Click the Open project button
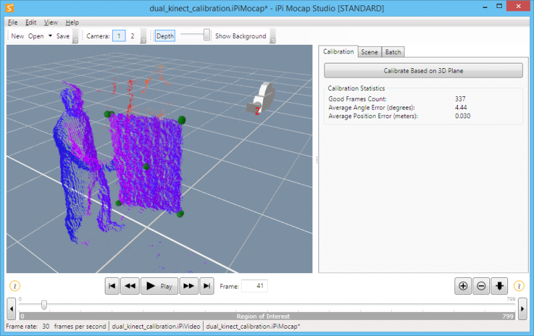534x336 pixels. (x=36, y=36)
